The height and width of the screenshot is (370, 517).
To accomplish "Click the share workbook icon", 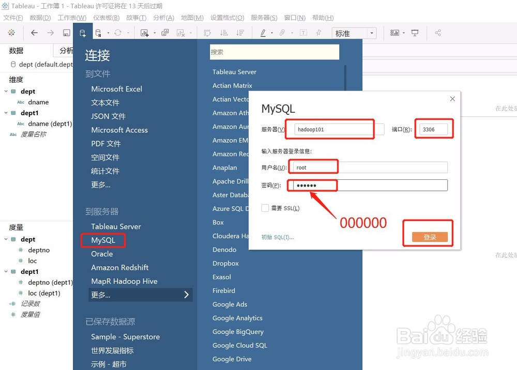I will [438, 33].
